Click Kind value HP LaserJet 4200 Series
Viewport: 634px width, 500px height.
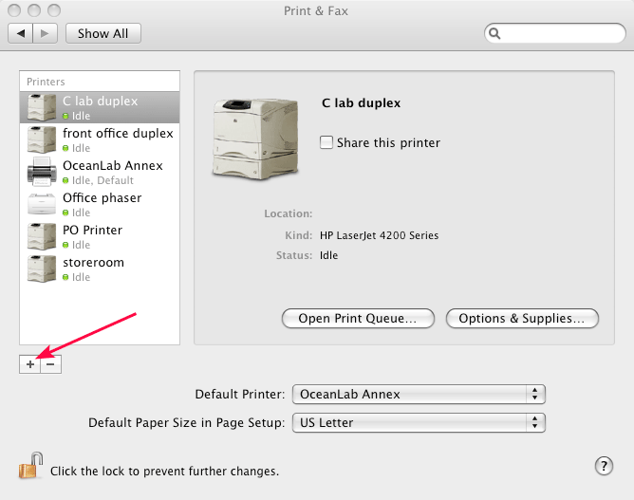pyautogui.click(x=379, y=235)
